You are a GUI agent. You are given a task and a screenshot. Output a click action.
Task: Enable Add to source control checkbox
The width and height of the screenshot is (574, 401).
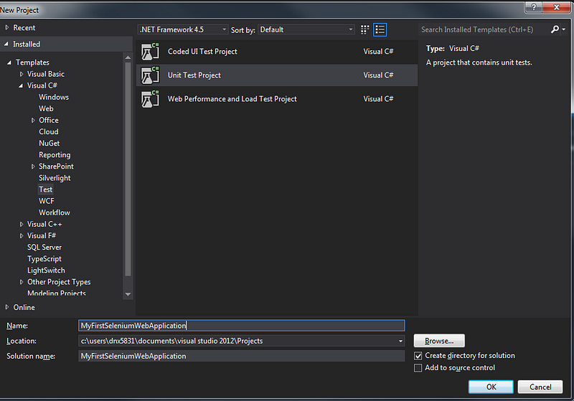418,368
